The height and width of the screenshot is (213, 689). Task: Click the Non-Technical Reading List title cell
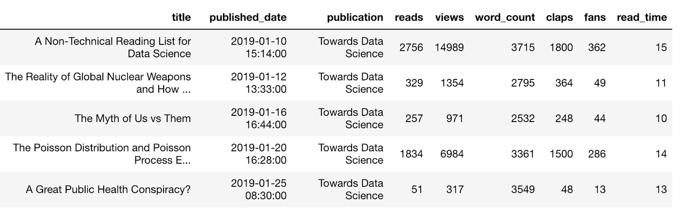point(113,47)
